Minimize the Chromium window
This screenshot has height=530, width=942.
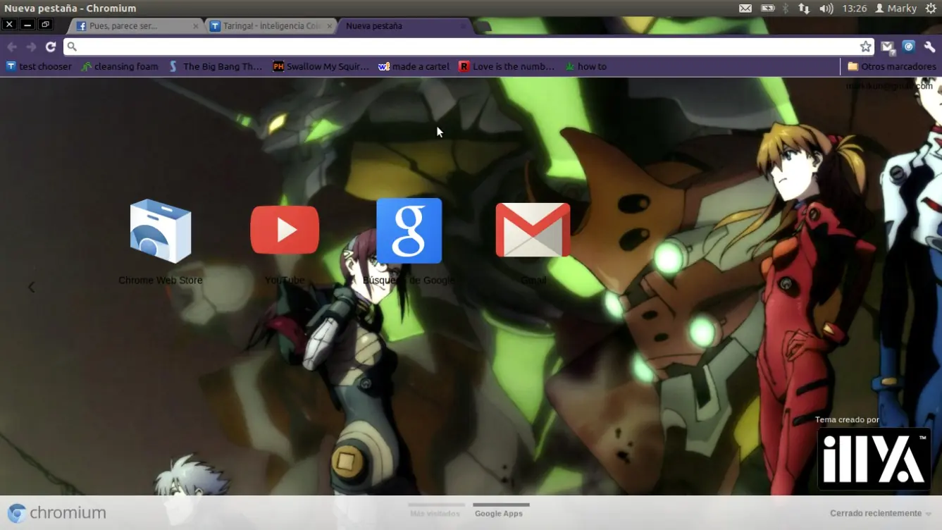tap(27, 24)
